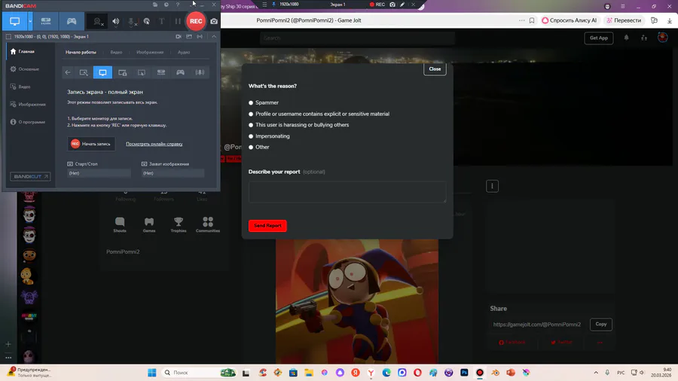Choose around-mouse recording mode icon
Screen dimensions: 678x381
point(142,72)
